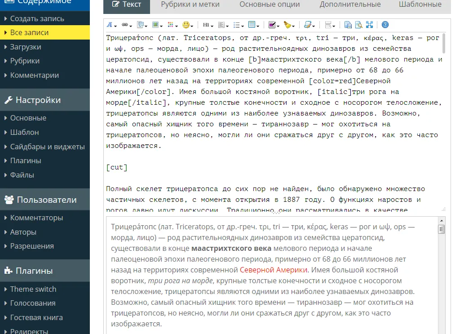This screenshot has height=334, width=460.
Task: Open the image insert menu
Action: click(x=156, y=25)
